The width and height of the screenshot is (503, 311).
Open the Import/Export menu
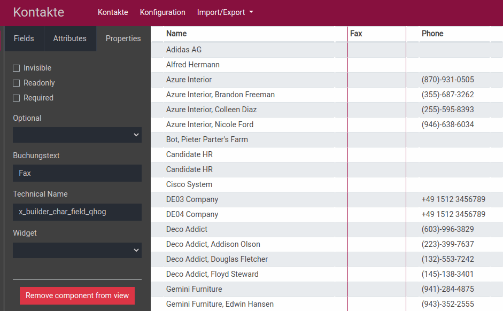[225, 12]
